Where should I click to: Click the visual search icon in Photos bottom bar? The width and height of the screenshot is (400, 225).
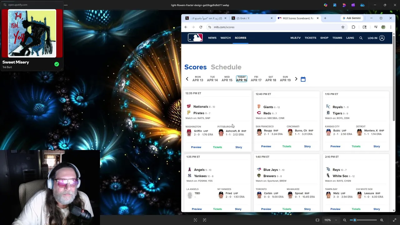[195, 220]
